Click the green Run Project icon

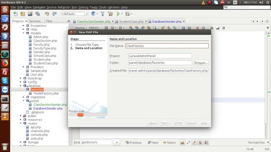pyautogui.click(x=118, y=14)
